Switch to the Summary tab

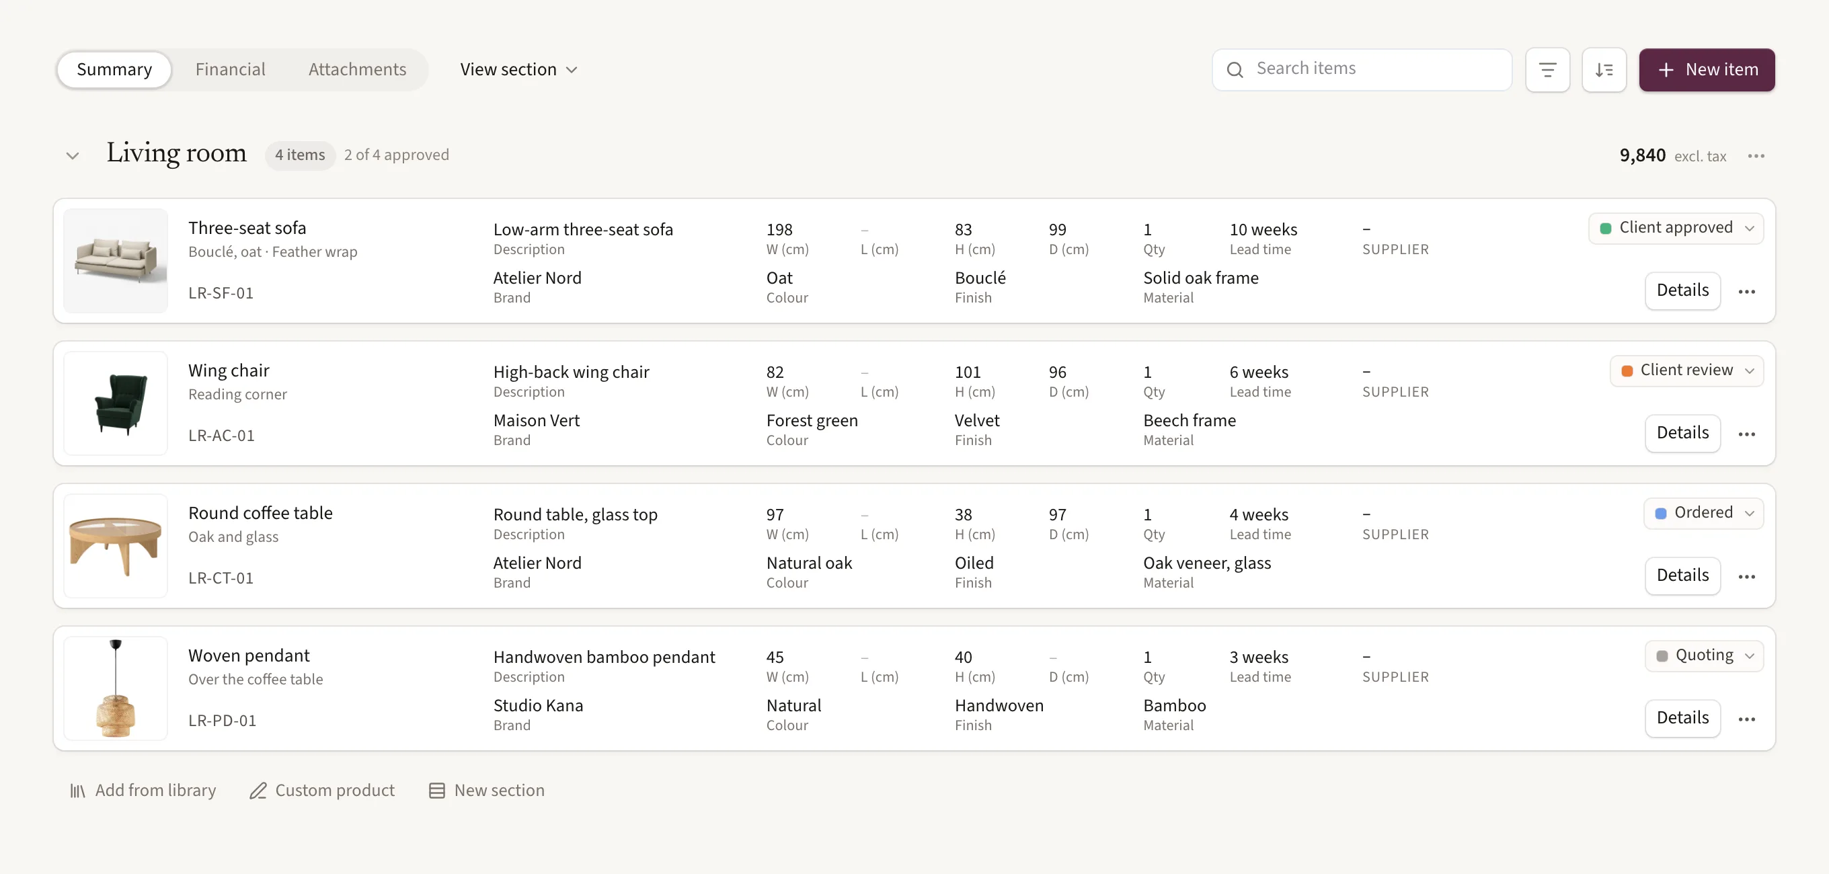coord(114,69)
